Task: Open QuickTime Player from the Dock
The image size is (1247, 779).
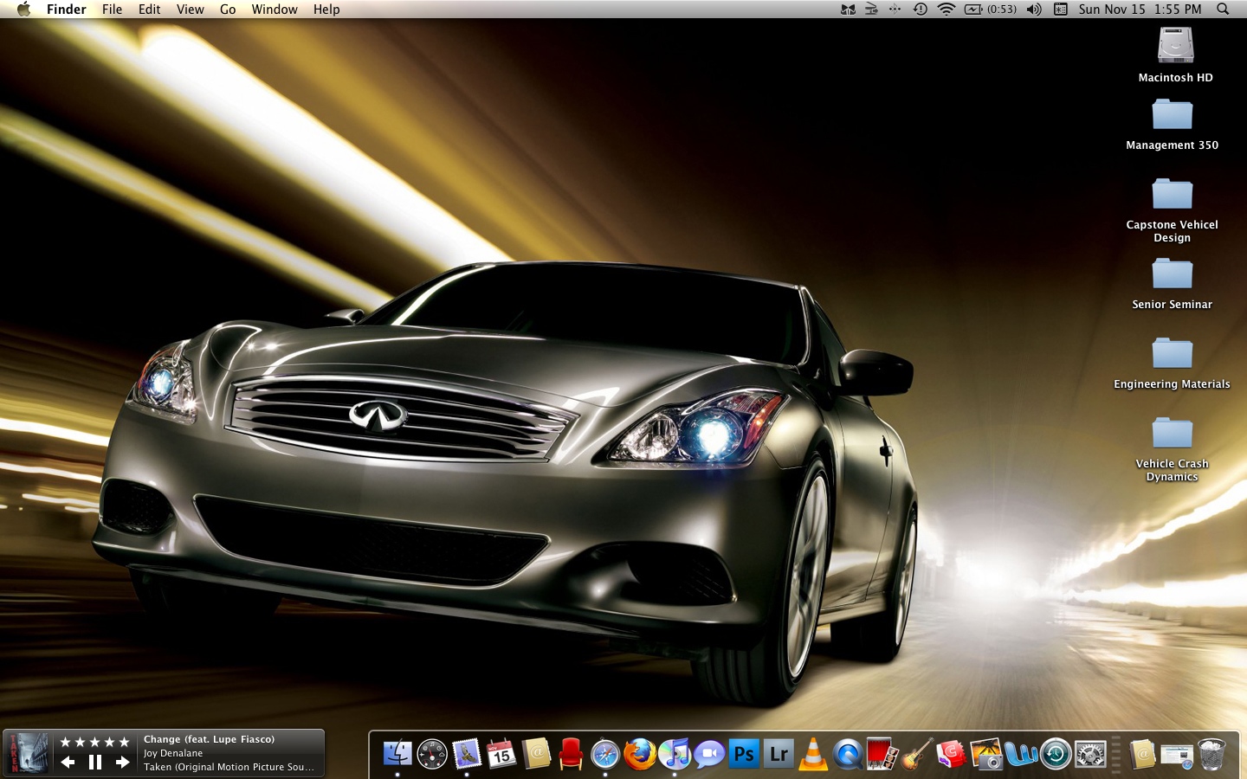Action: pyautogui.click(x=848, y=754)
